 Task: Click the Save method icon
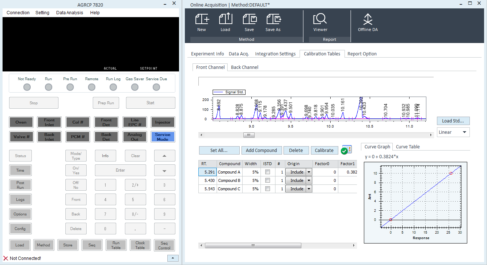[x=249, y=19]
